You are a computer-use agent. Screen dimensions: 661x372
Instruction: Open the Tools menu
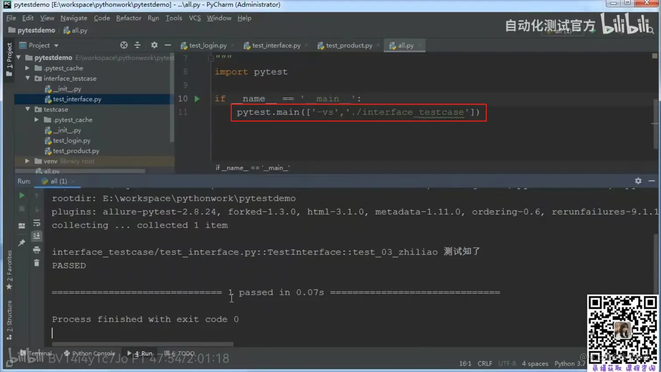(174, 18)
